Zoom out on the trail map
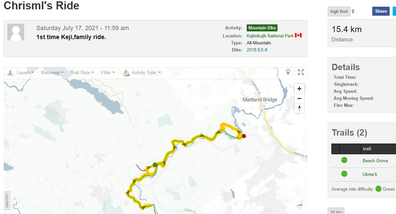The height and width of the screenshot is (214, 396). pyautogui.click(x=299, y=98)
